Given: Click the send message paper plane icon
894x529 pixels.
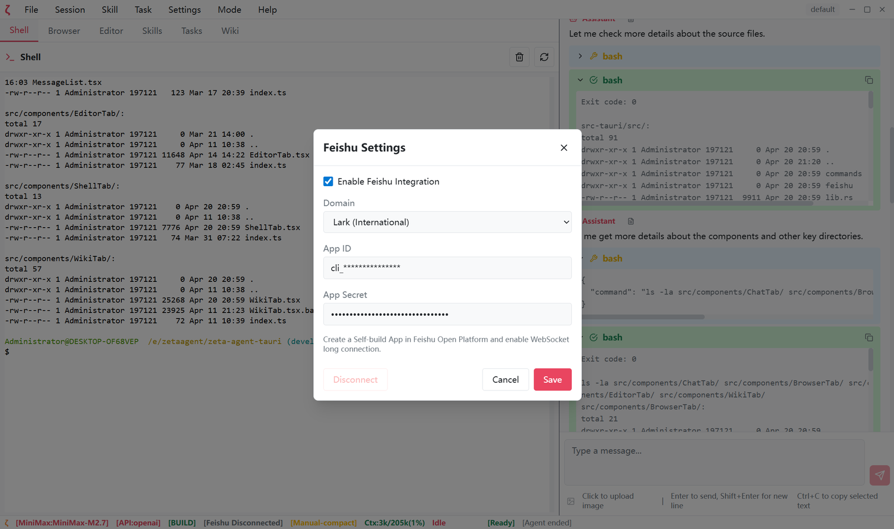Looking at the screenshot, I should click(879, 475).
